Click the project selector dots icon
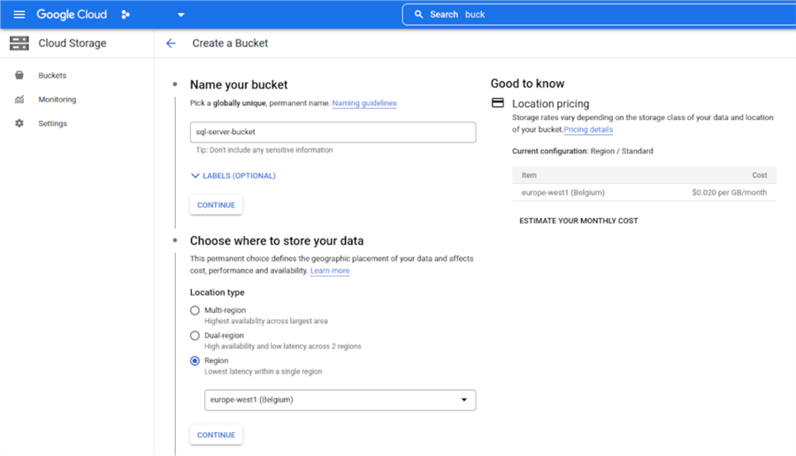Screen dimensions: 796x456 [x=126, y=15]
